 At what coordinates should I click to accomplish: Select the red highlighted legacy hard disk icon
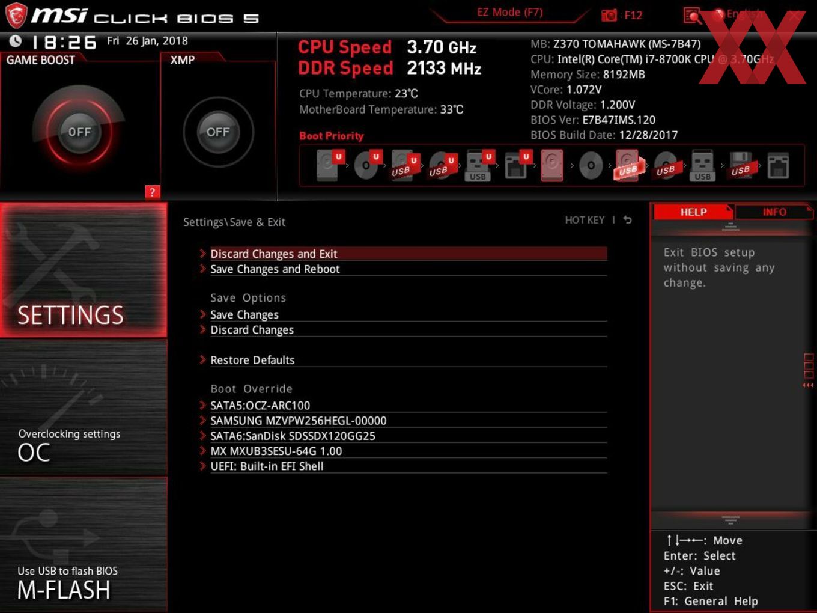[553, 165]
